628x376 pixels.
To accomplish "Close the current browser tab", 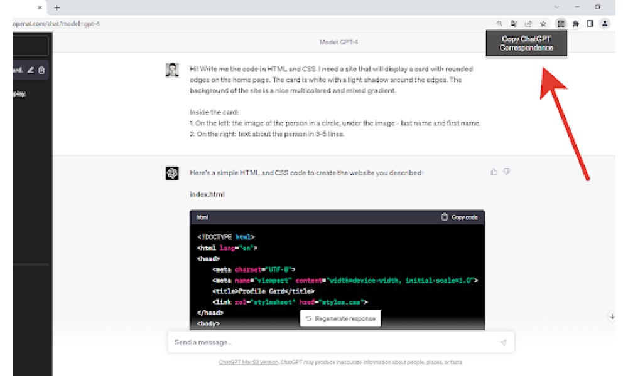I will (40, 8).
